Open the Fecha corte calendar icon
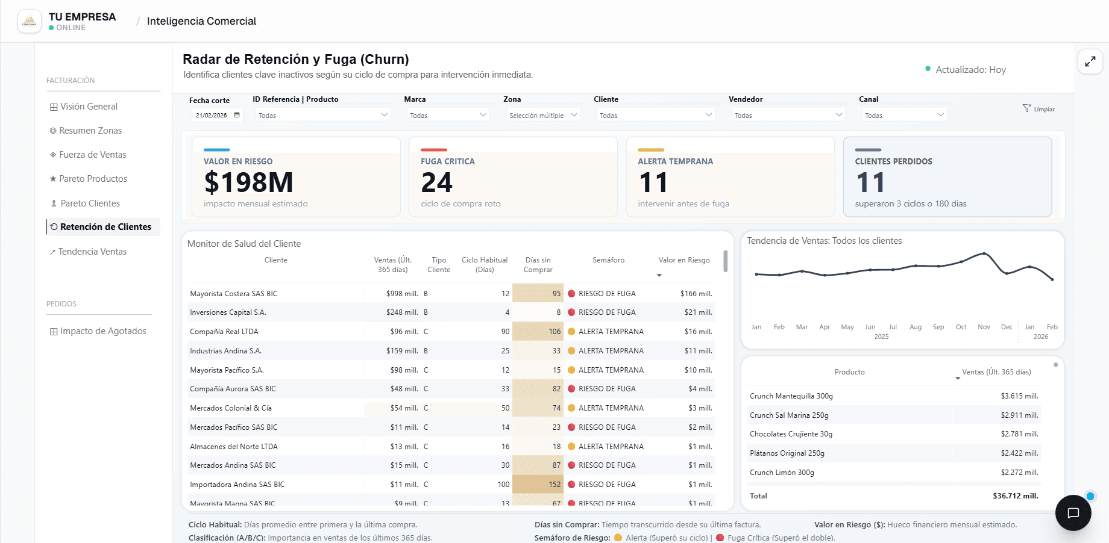The width and height of the screenshot is (1109, 543). [x=237, y=115]
